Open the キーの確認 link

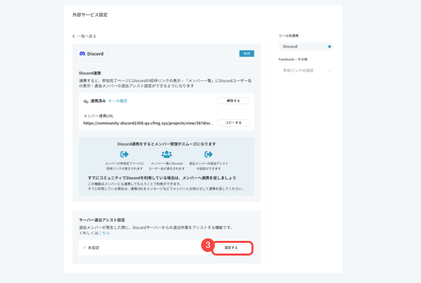tap(118, 101)
